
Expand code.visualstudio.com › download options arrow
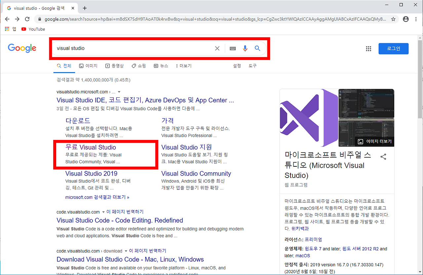[126, 251]
